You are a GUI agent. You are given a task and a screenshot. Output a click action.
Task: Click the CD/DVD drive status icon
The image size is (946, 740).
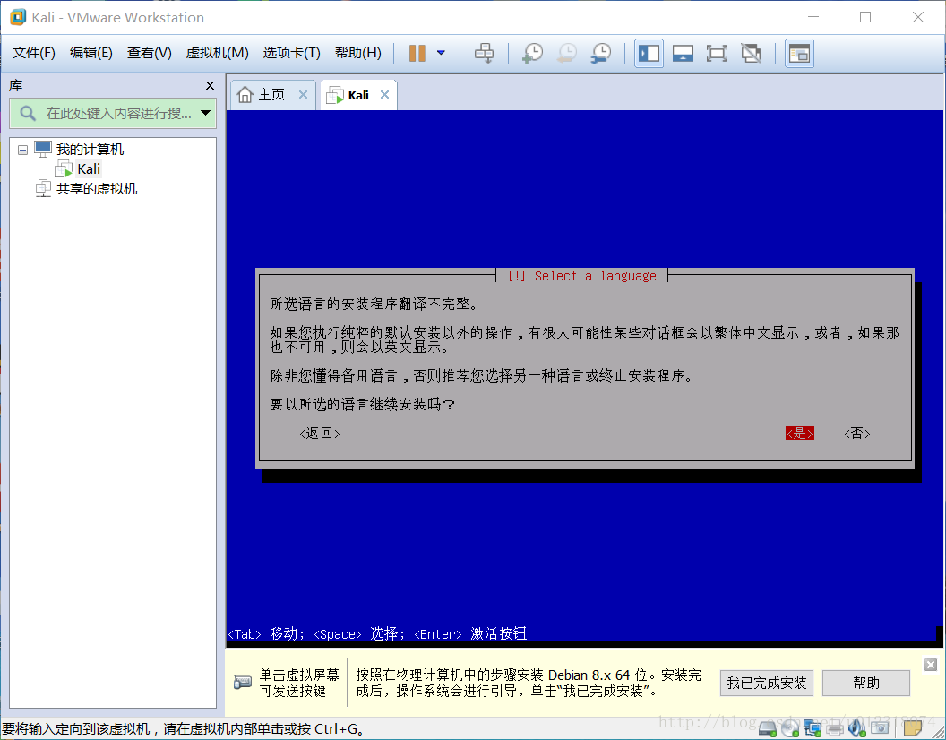pos(790,729)
